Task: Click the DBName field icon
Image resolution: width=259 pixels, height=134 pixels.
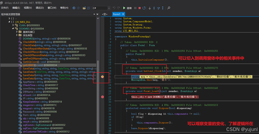Action: click(x=20, y=92)
